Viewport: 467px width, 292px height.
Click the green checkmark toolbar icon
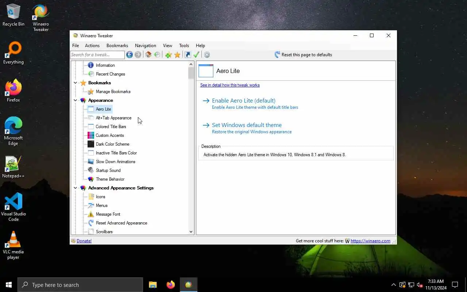click(196, 55)
